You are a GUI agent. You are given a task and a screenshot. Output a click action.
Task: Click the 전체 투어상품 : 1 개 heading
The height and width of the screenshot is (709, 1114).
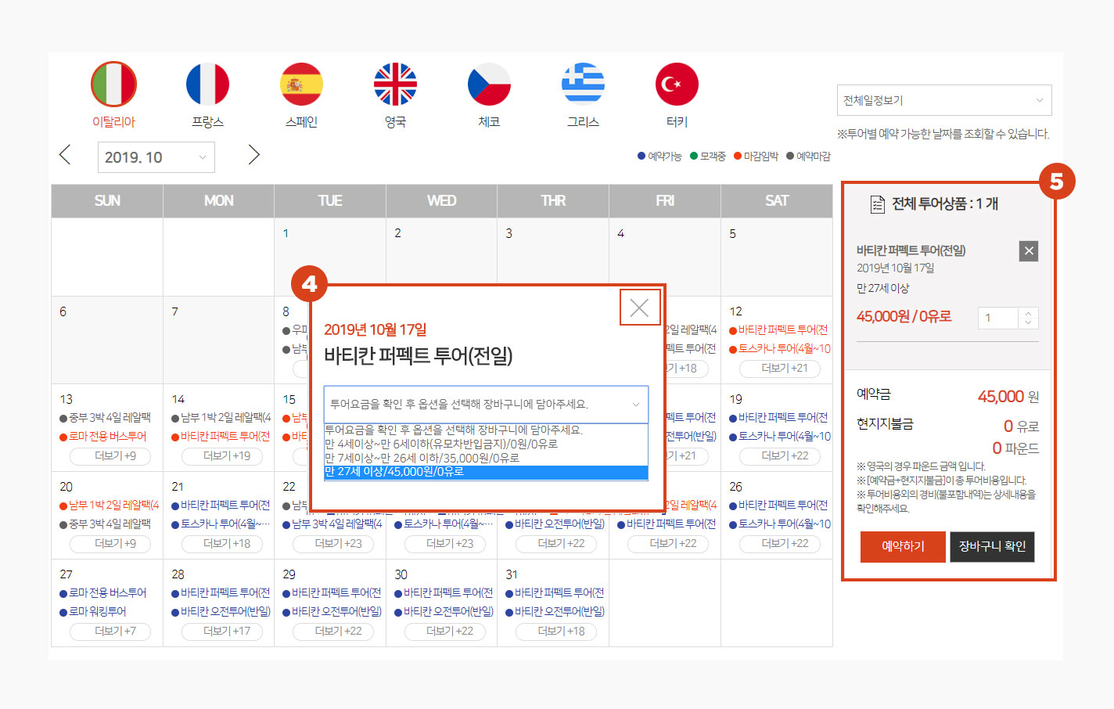[x=945, y=203]
